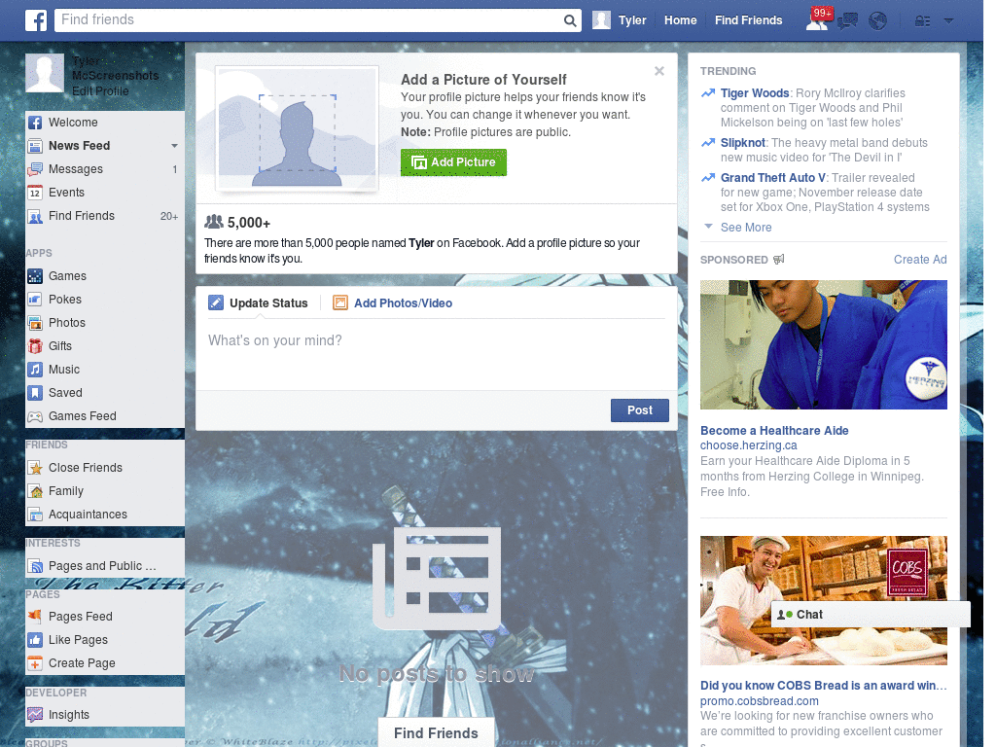Click the What's on your mind box
996x747 pixels.
coord(437,353)
